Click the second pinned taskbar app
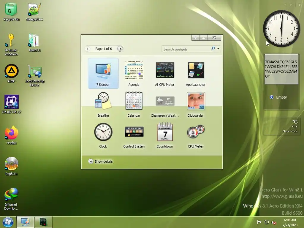Viewport: 304px width, 228px height. click(43, 222)
